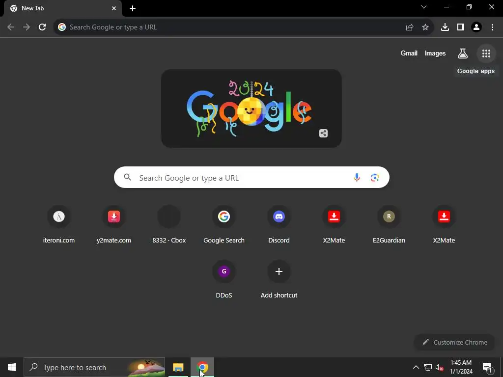This screenshot has height=377, width=503.
Task: Open the Windows Start menu
Action: coord(12,367)
